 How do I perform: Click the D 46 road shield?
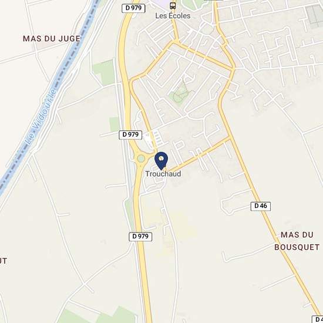click(x=261, y=206)
